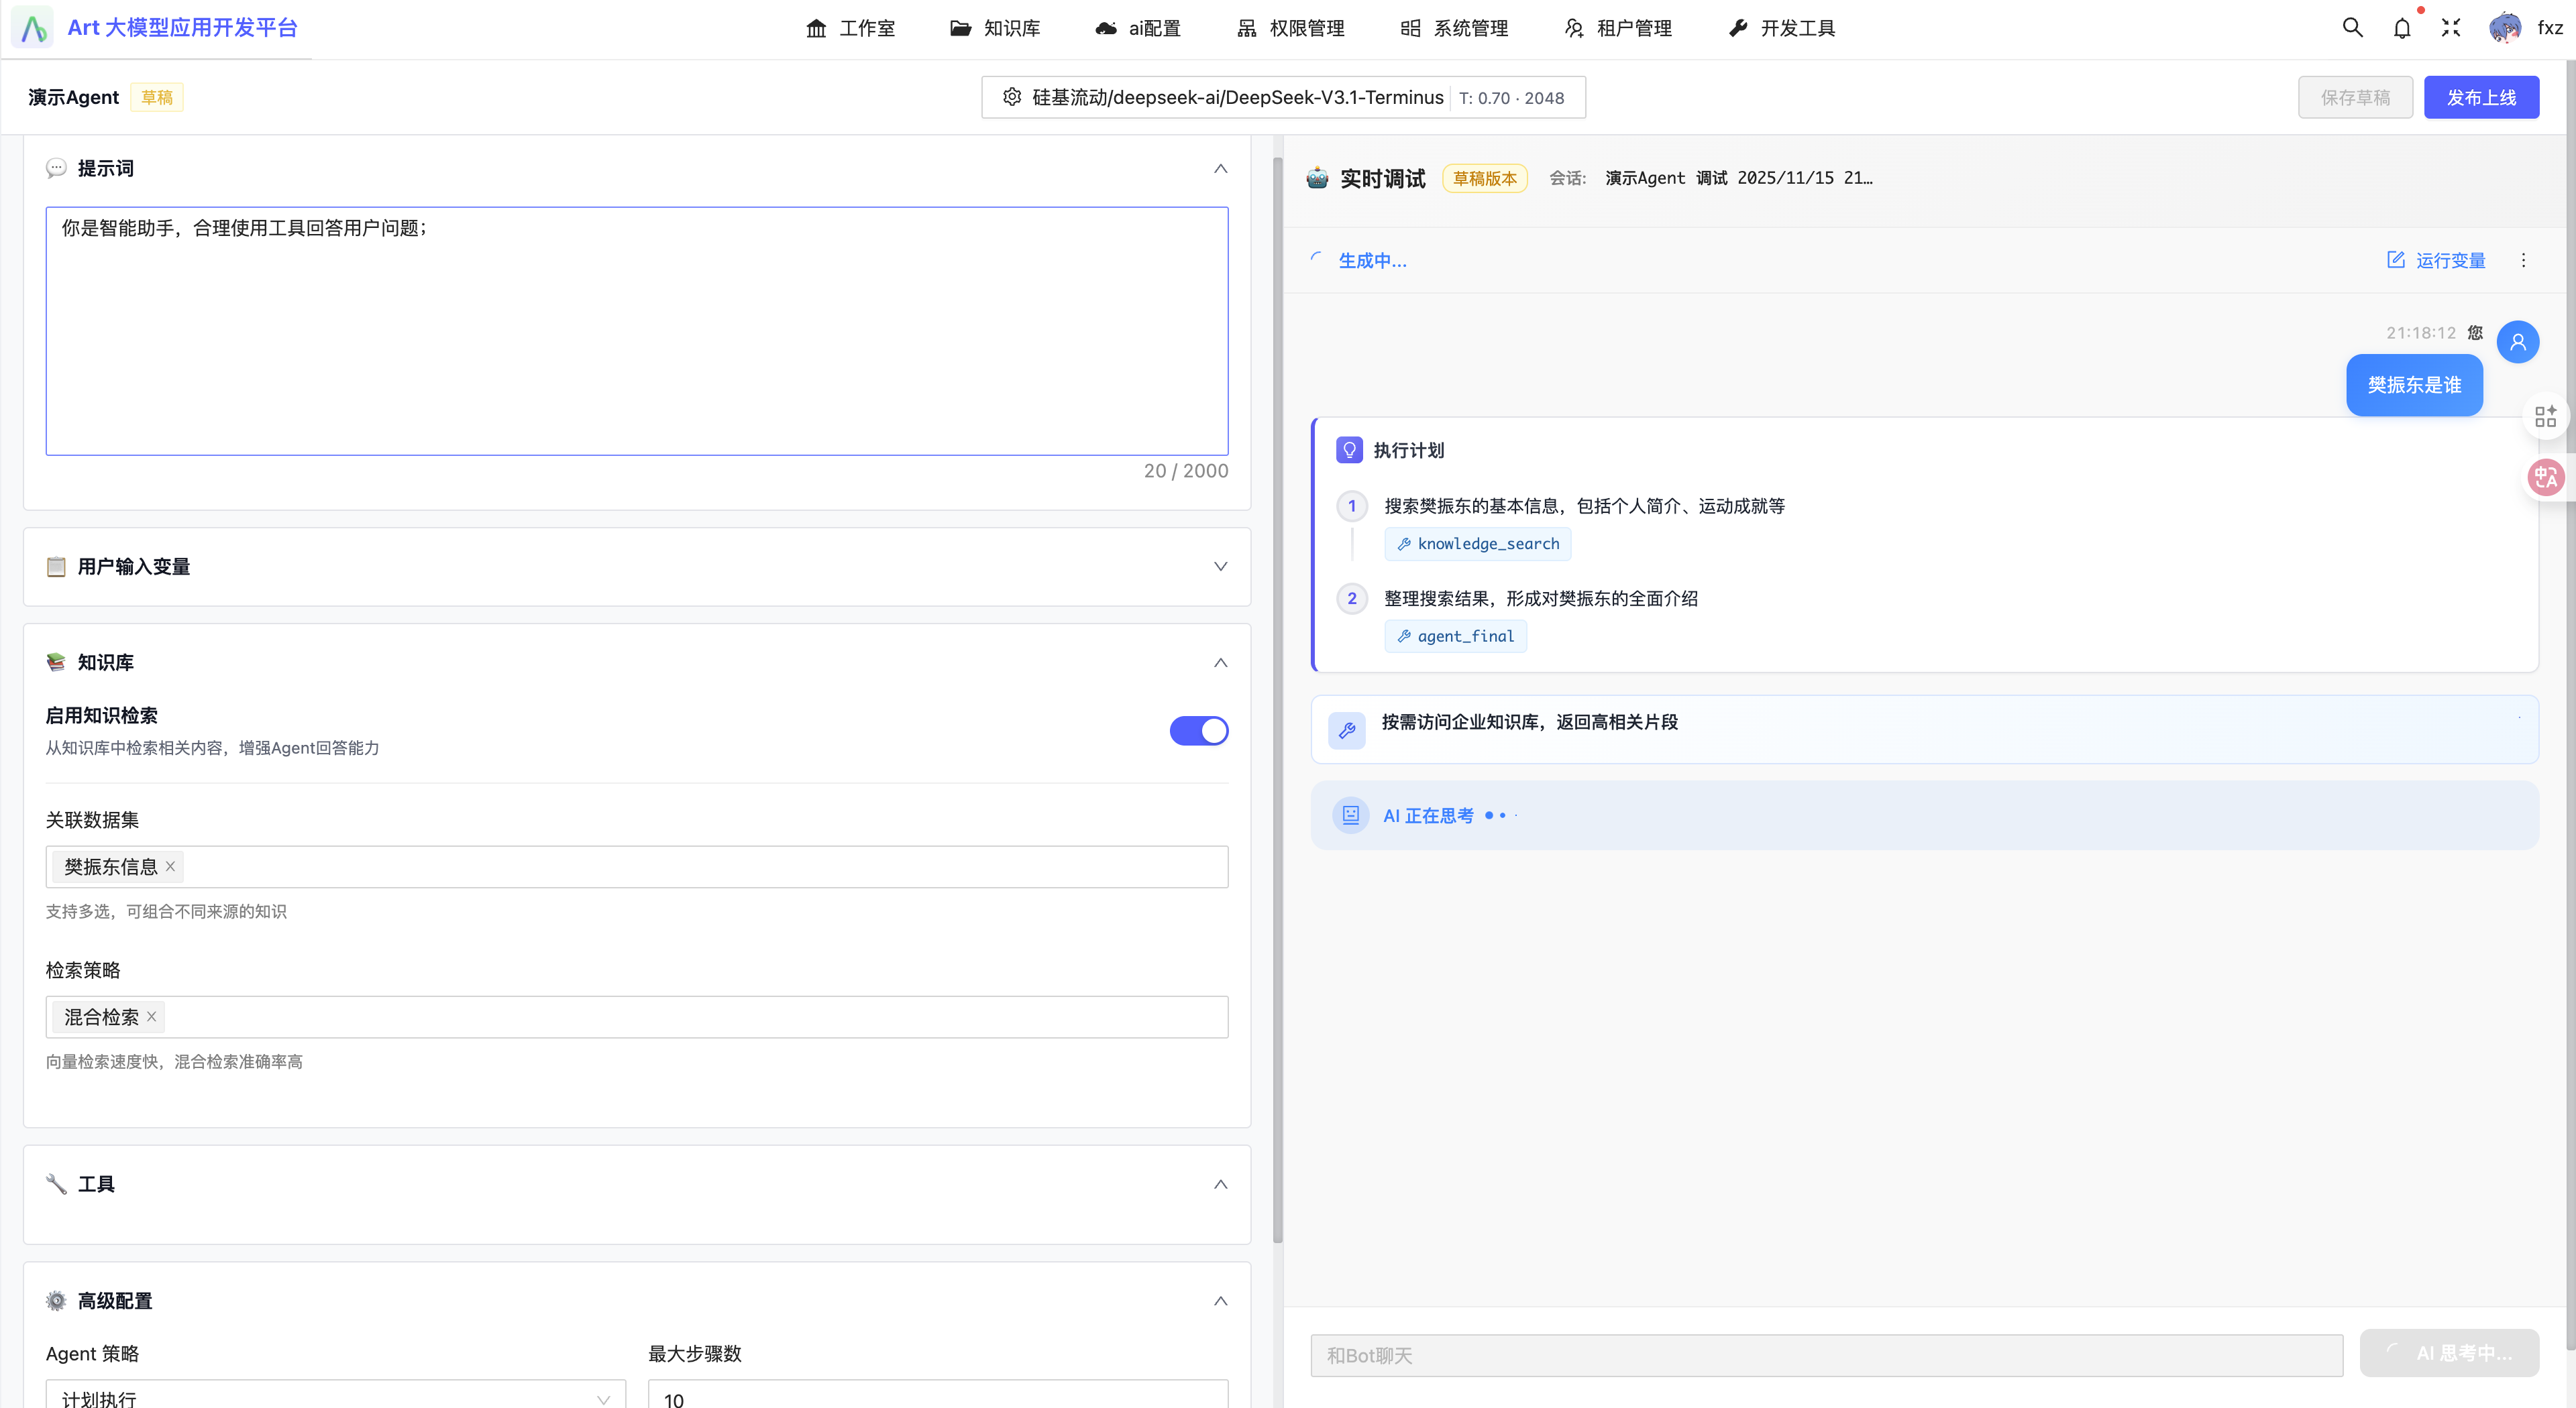Click the floating apps grid icon
This screenshot has height=1408, width=2576.
tap(2545, 416)
